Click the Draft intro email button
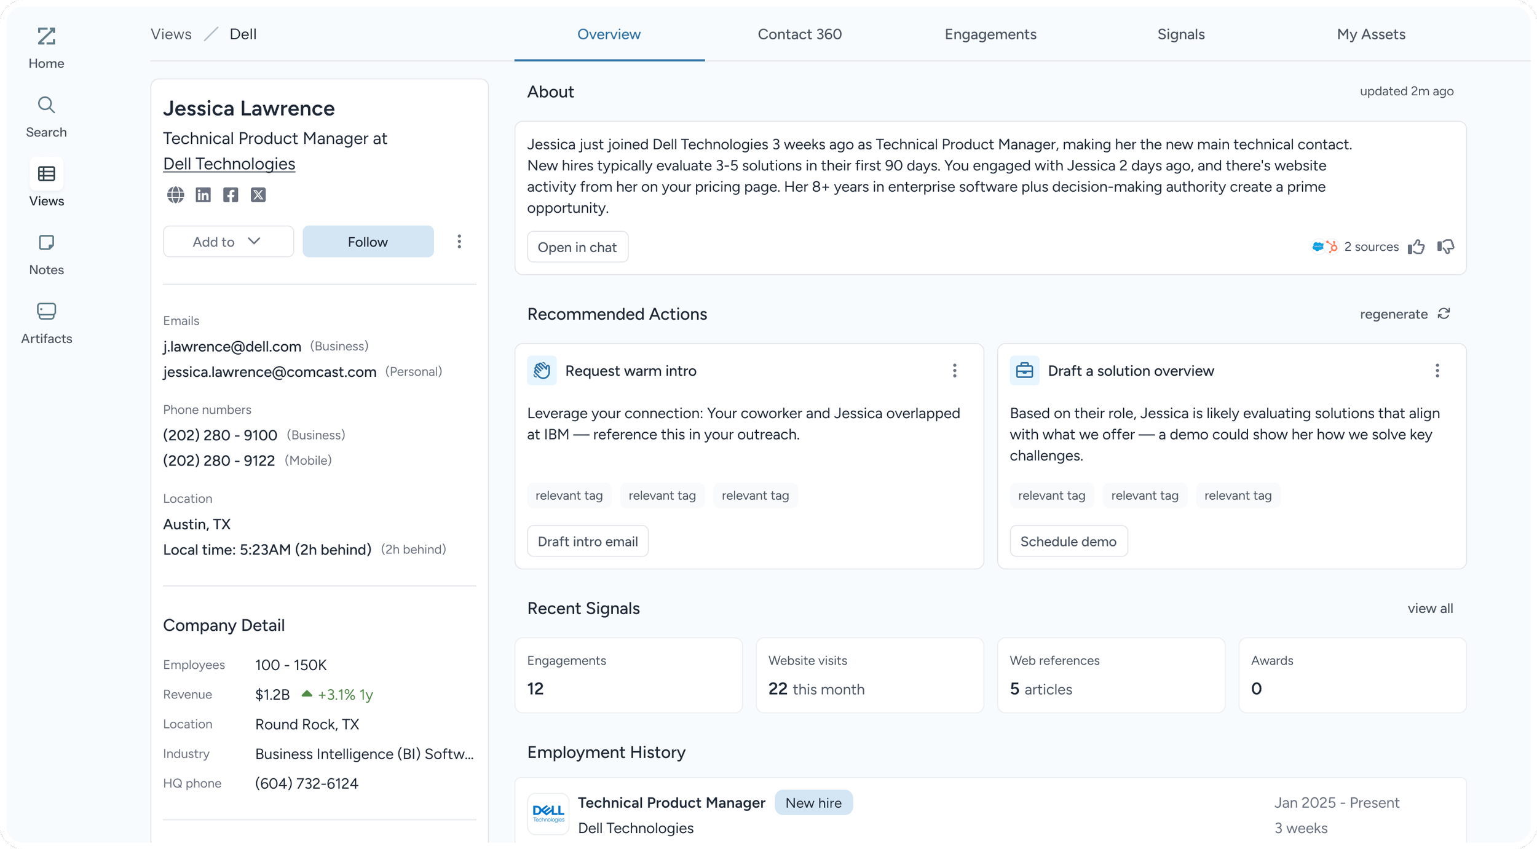 coord(587,541)
